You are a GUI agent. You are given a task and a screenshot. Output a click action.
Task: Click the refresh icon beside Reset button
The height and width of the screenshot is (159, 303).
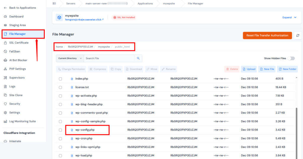(x=298, y=35)
